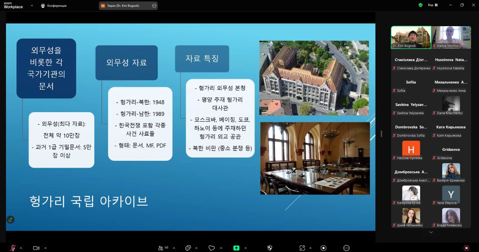This screenshot has height=252, width=479.
Task: Expand video options arrow next to camera
Action: [45, 248]
